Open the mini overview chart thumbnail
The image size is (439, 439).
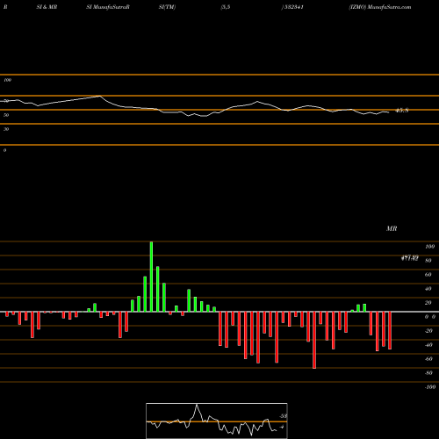[217, 421]
